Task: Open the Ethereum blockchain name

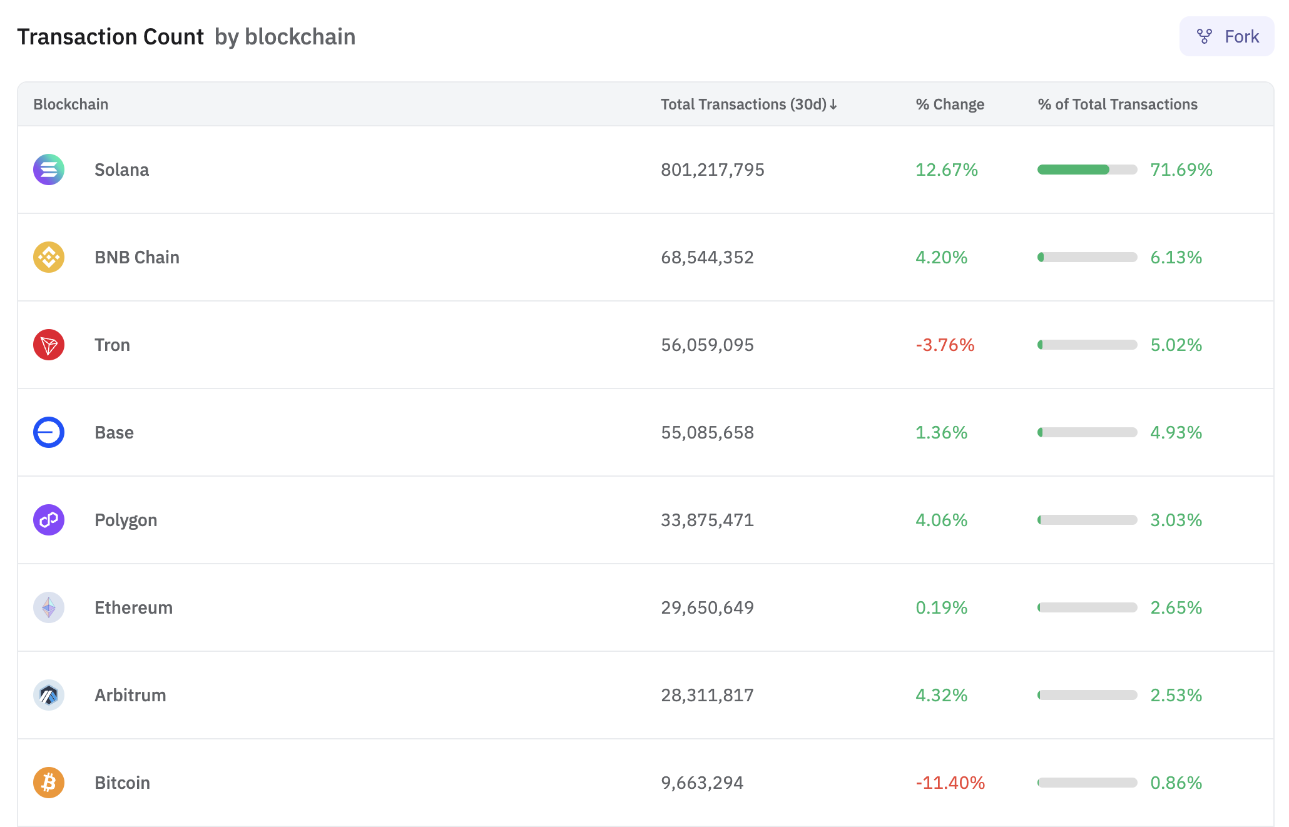Action: pyautogui.click(x=134, y=607)
